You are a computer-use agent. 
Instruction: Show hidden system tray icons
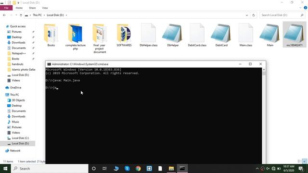pyautogui.click(x=257, y=169)
